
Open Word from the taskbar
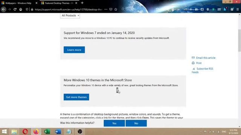click(x=58, y=132)
